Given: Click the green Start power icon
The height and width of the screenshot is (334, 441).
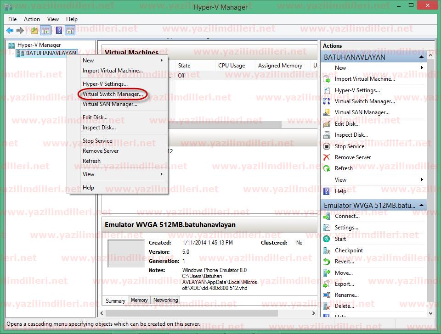Looking at the screenshot, I should [327, 239].
